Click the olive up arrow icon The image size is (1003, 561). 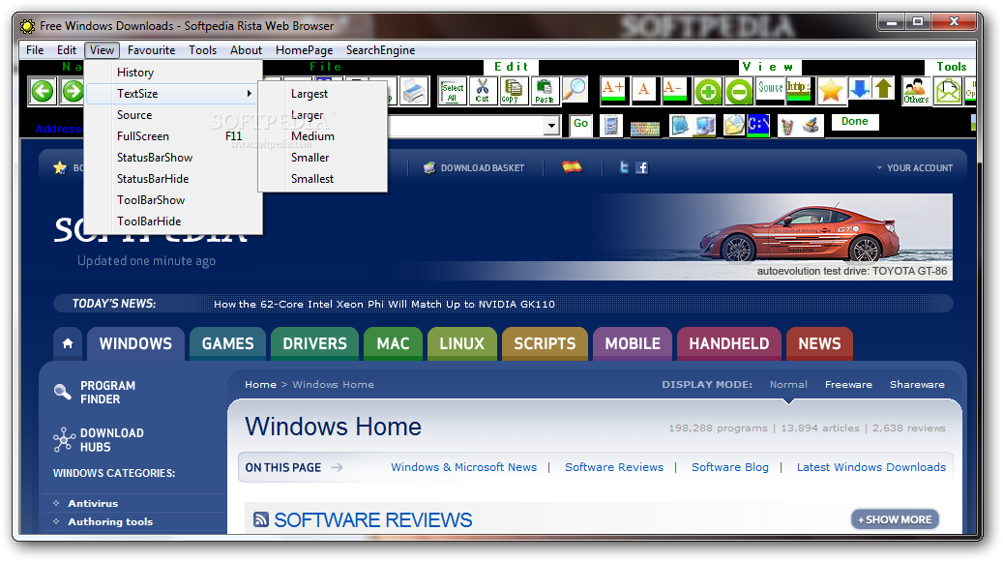[x=883, y=88]
